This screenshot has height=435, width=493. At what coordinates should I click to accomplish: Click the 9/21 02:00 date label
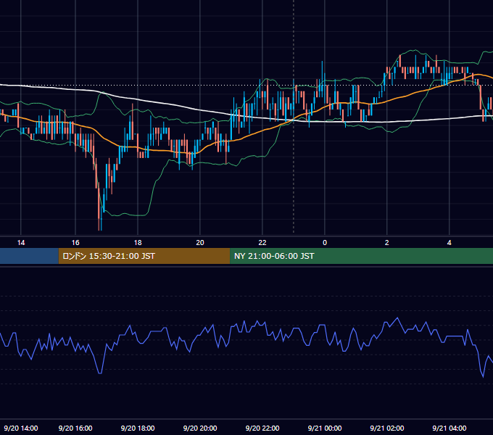point(387,428)
